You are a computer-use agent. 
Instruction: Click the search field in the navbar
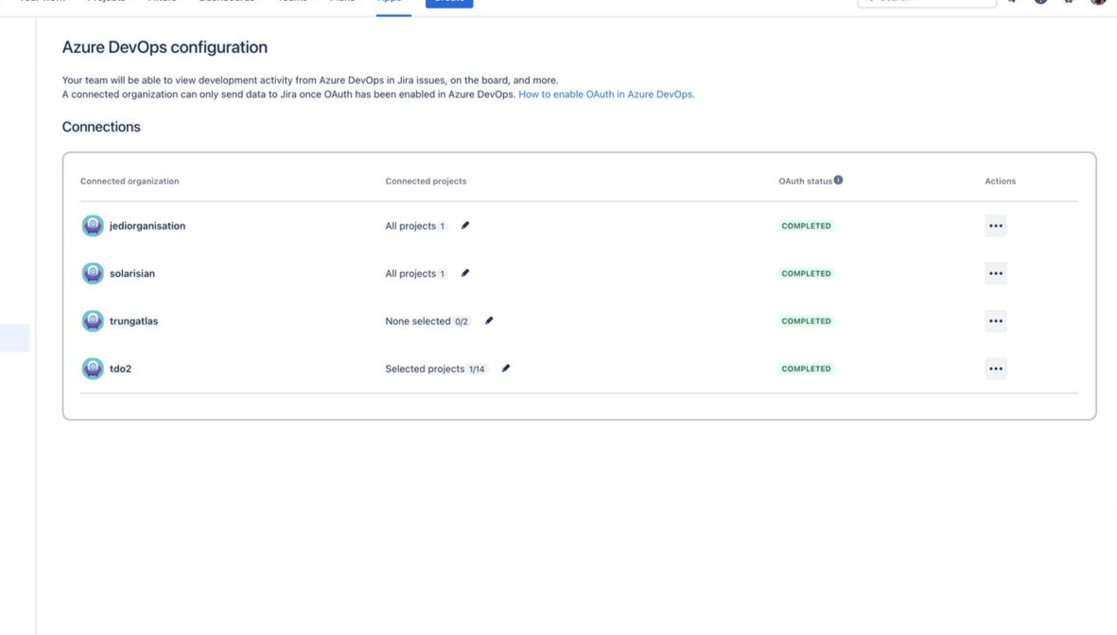pos(927,2)
